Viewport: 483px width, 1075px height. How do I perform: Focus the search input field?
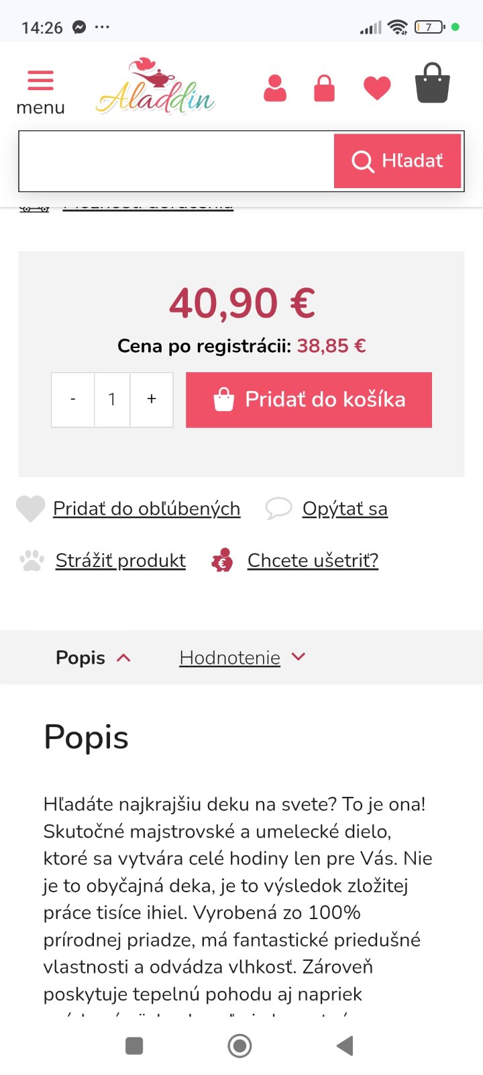(x=176, y=161)
